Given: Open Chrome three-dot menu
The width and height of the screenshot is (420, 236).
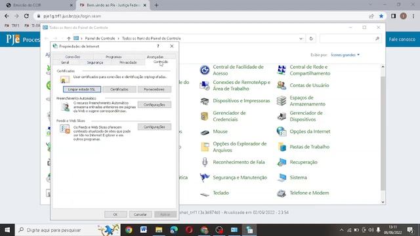Looking at the screenshot, I should (x=413, y=16).
